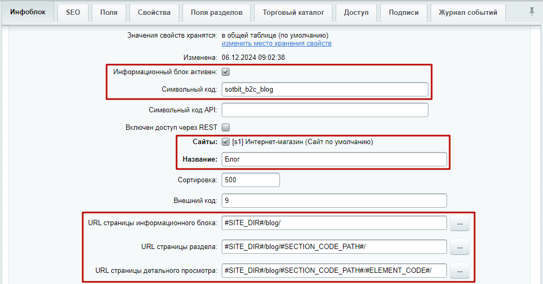Follow the изменить место хранения свойств link
The width and height of the screenshot is (543, 284).
coord(276,43)
